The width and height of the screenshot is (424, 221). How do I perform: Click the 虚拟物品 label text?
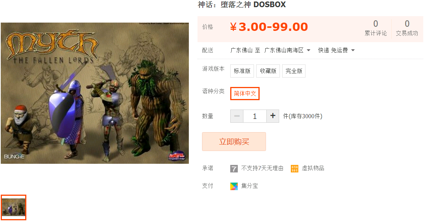[x=313, y=168]
